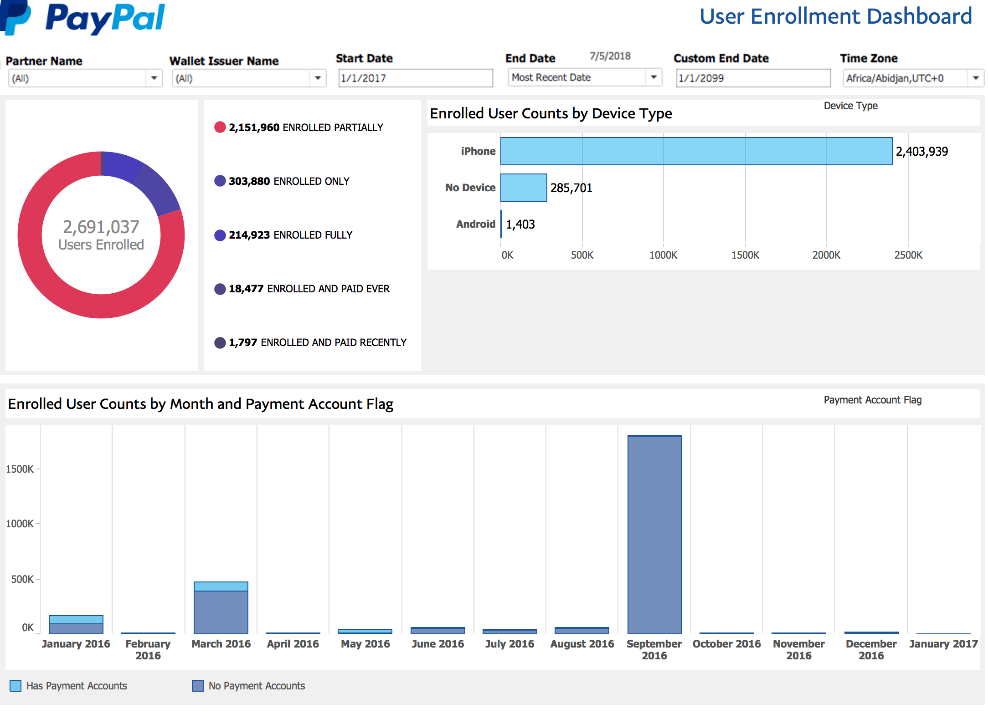This screenshot has width=988, height=714.
Task: Expand the Time Zone dropdown arrow
Action: 976,78
